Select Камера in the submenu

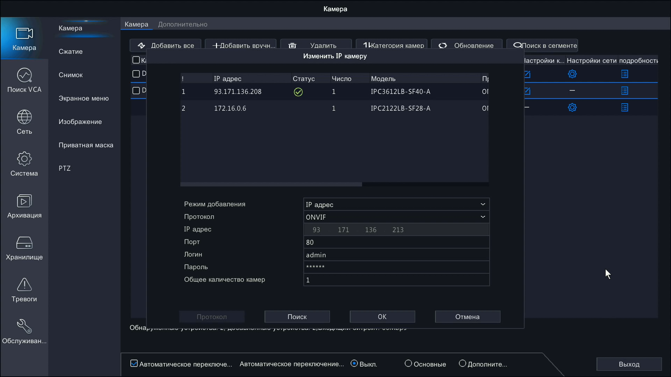pos(70,28)
